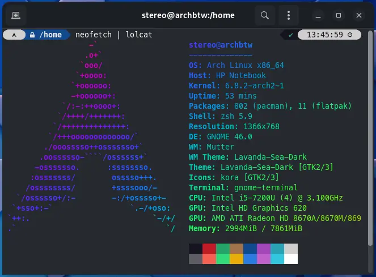Click the Packages line '802 (pacman)'
Viewport: 376px width, 277px height.
tap(270, 106)
